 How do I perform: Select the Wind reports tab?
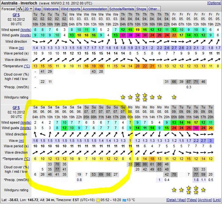pyautogui.click(x=70, y=9)
